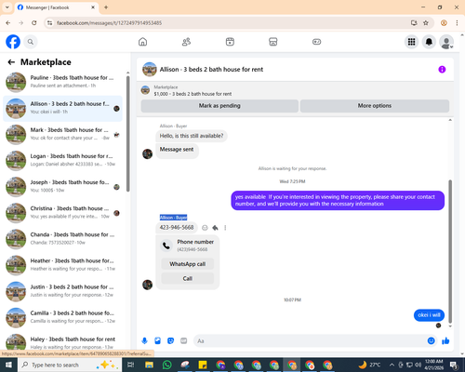Image resolution: width=465 pixels, height=372 pixels.
Task: Open the Gaming icon in top navigation
Action: tap(316, 42)
